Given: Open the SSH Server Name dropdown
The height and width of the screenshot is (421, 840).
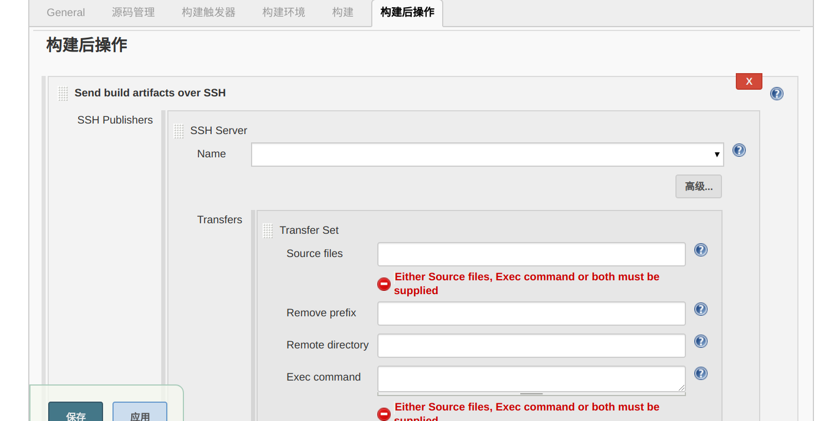Looking at the screenshot, I should [x=488, y=155].
